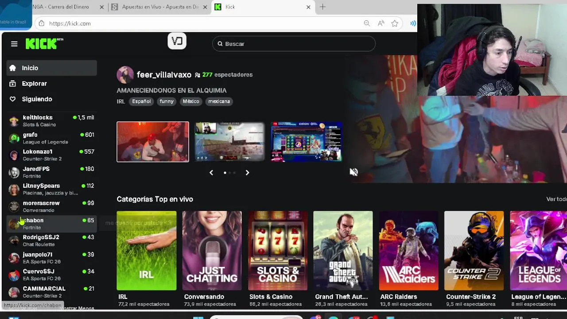The width and height of the screenshot is (567, 319).
Task: Click 'Conversando' category title
Action: (x=204, y=297)
